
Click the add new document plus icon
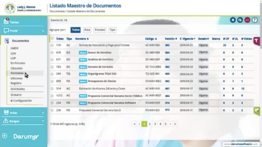(x=233, y=20)
